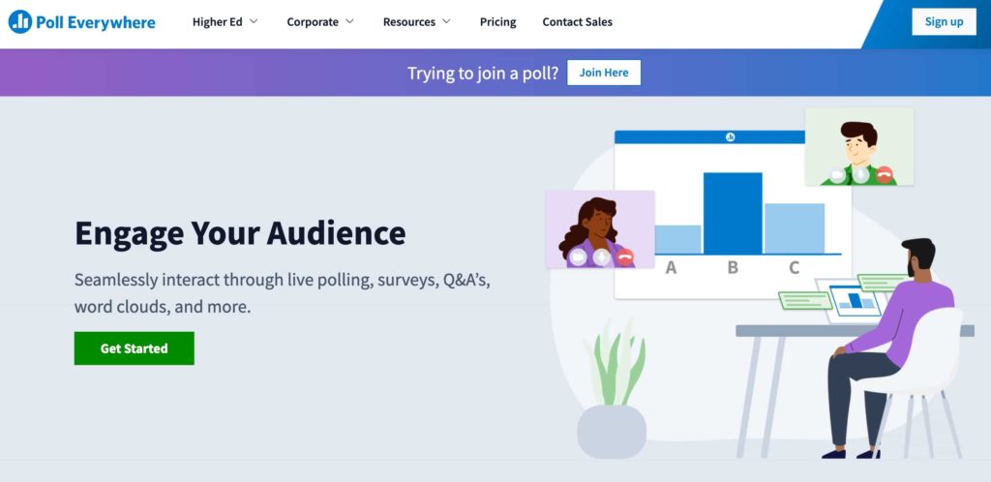Screen dimensions: 991x482
Task: Click the microphone icon on the woman's video tile
Action: coord(601,256)
